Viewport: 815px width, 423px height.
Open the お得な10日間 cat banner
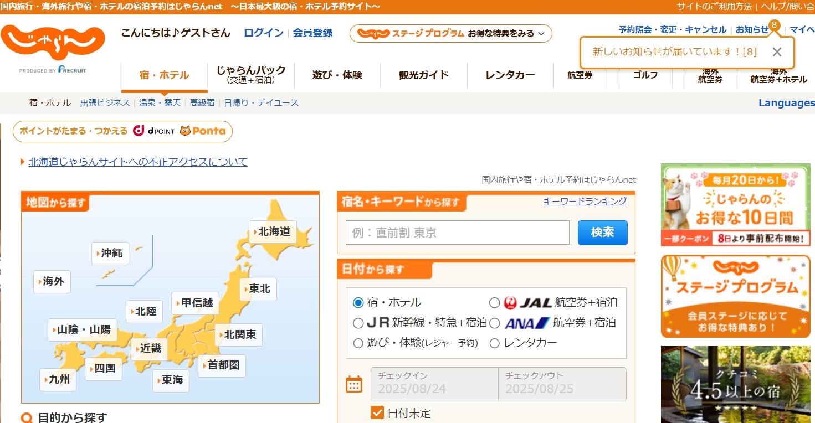(x=735, y=205)
